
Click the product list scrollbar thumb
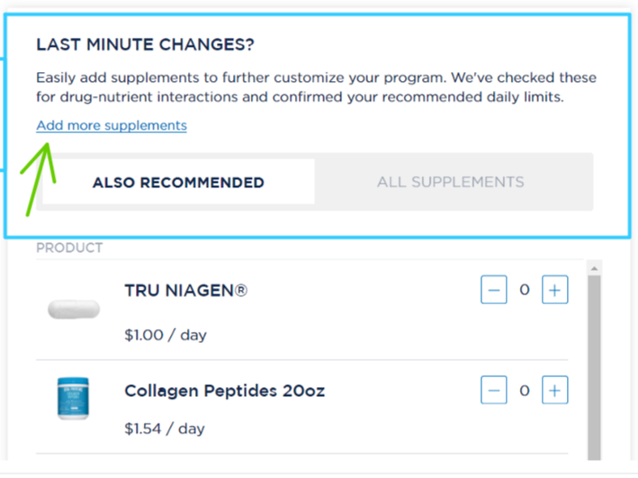click(594, 367)
